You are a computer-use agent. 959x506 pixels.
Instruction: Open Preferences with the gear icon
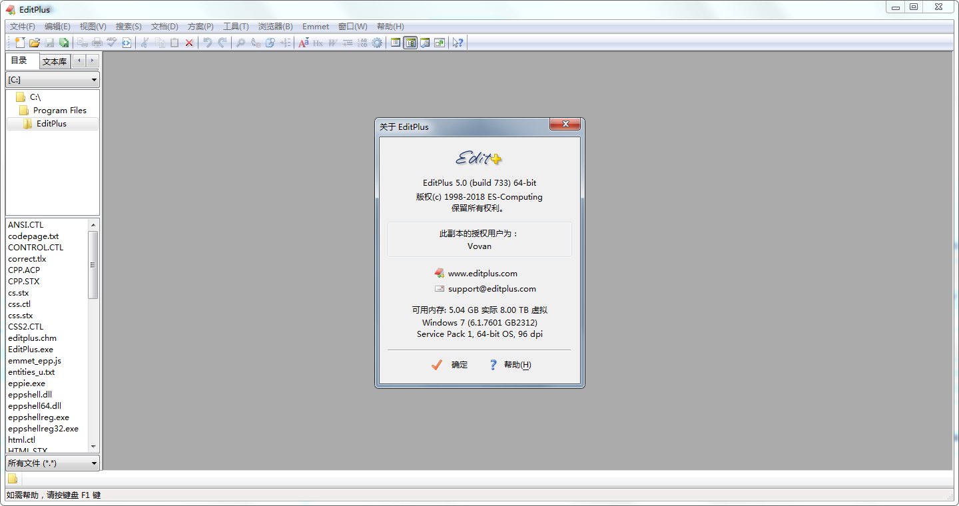tap(377, 43)
